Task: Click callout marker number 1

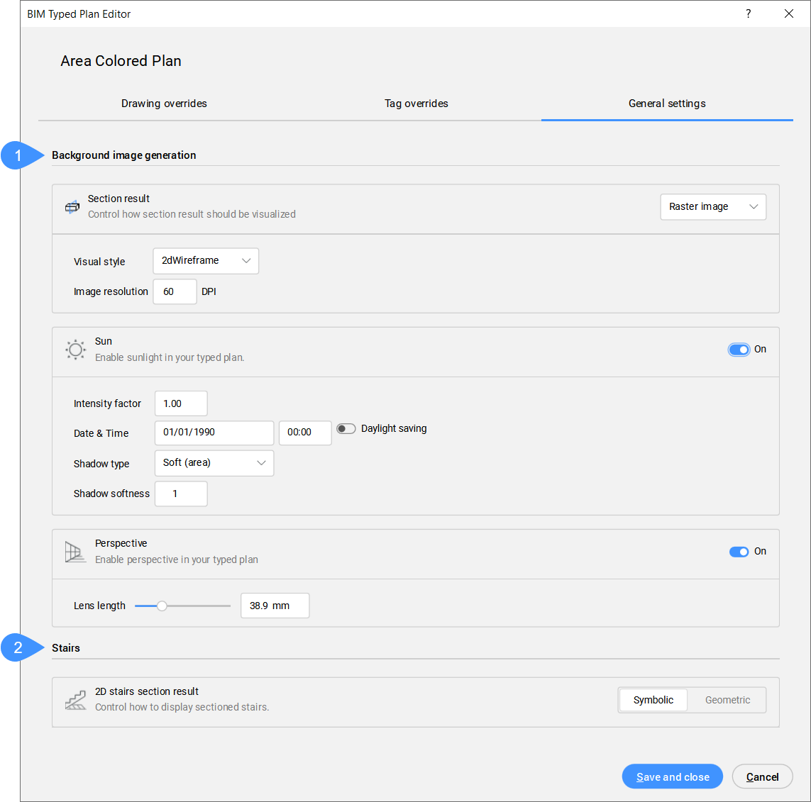Action: tap(19, 155)
